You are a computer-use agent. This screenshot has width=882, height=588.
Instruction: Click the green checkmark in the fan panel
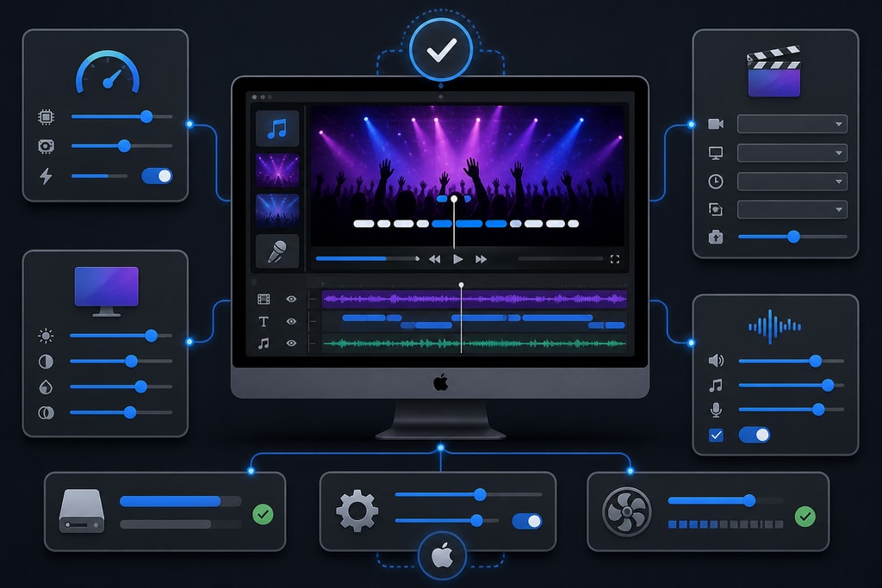click(805, 516)
